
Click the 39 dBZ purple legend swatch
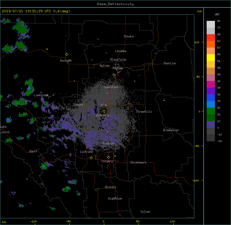pyautogui.click(x=211, y=91)
